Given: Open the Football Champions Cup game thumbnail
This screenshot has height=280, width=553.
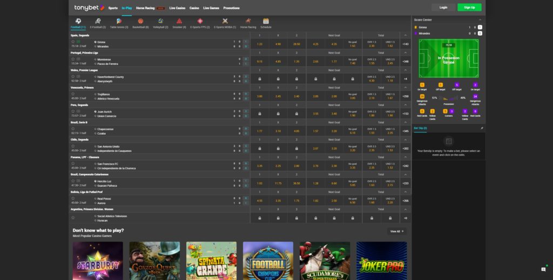Looking at the screenshot, I should (268, 261).
